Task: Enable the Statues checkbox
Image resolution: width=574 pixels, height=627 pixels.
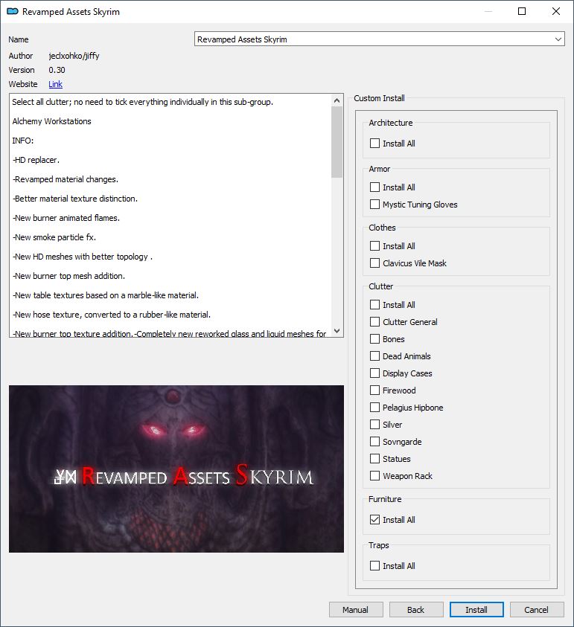Action: 374,459
